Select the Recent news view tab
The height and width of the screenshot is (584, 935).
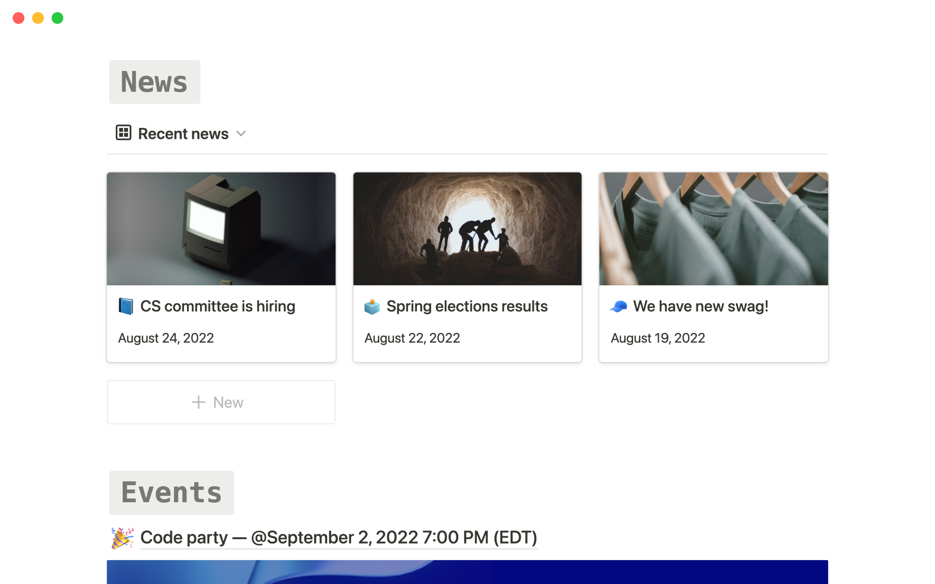point(183,133)
